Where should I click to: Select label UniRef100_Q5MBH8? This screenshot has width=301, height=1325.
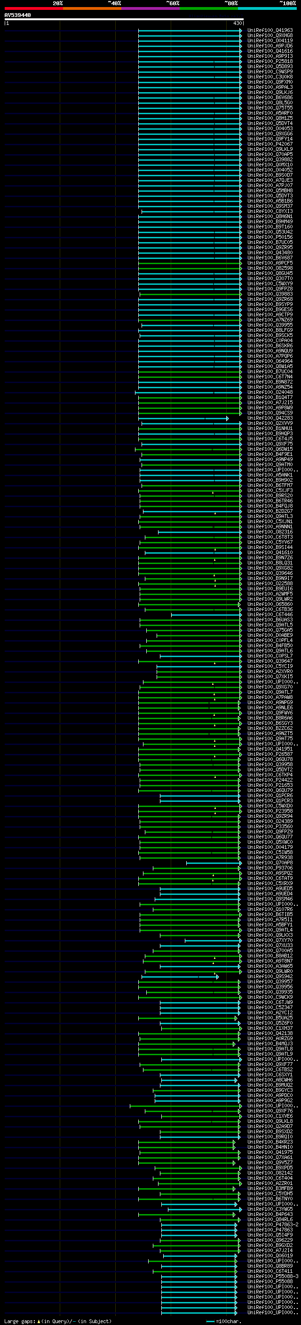[x=270, y=191]
